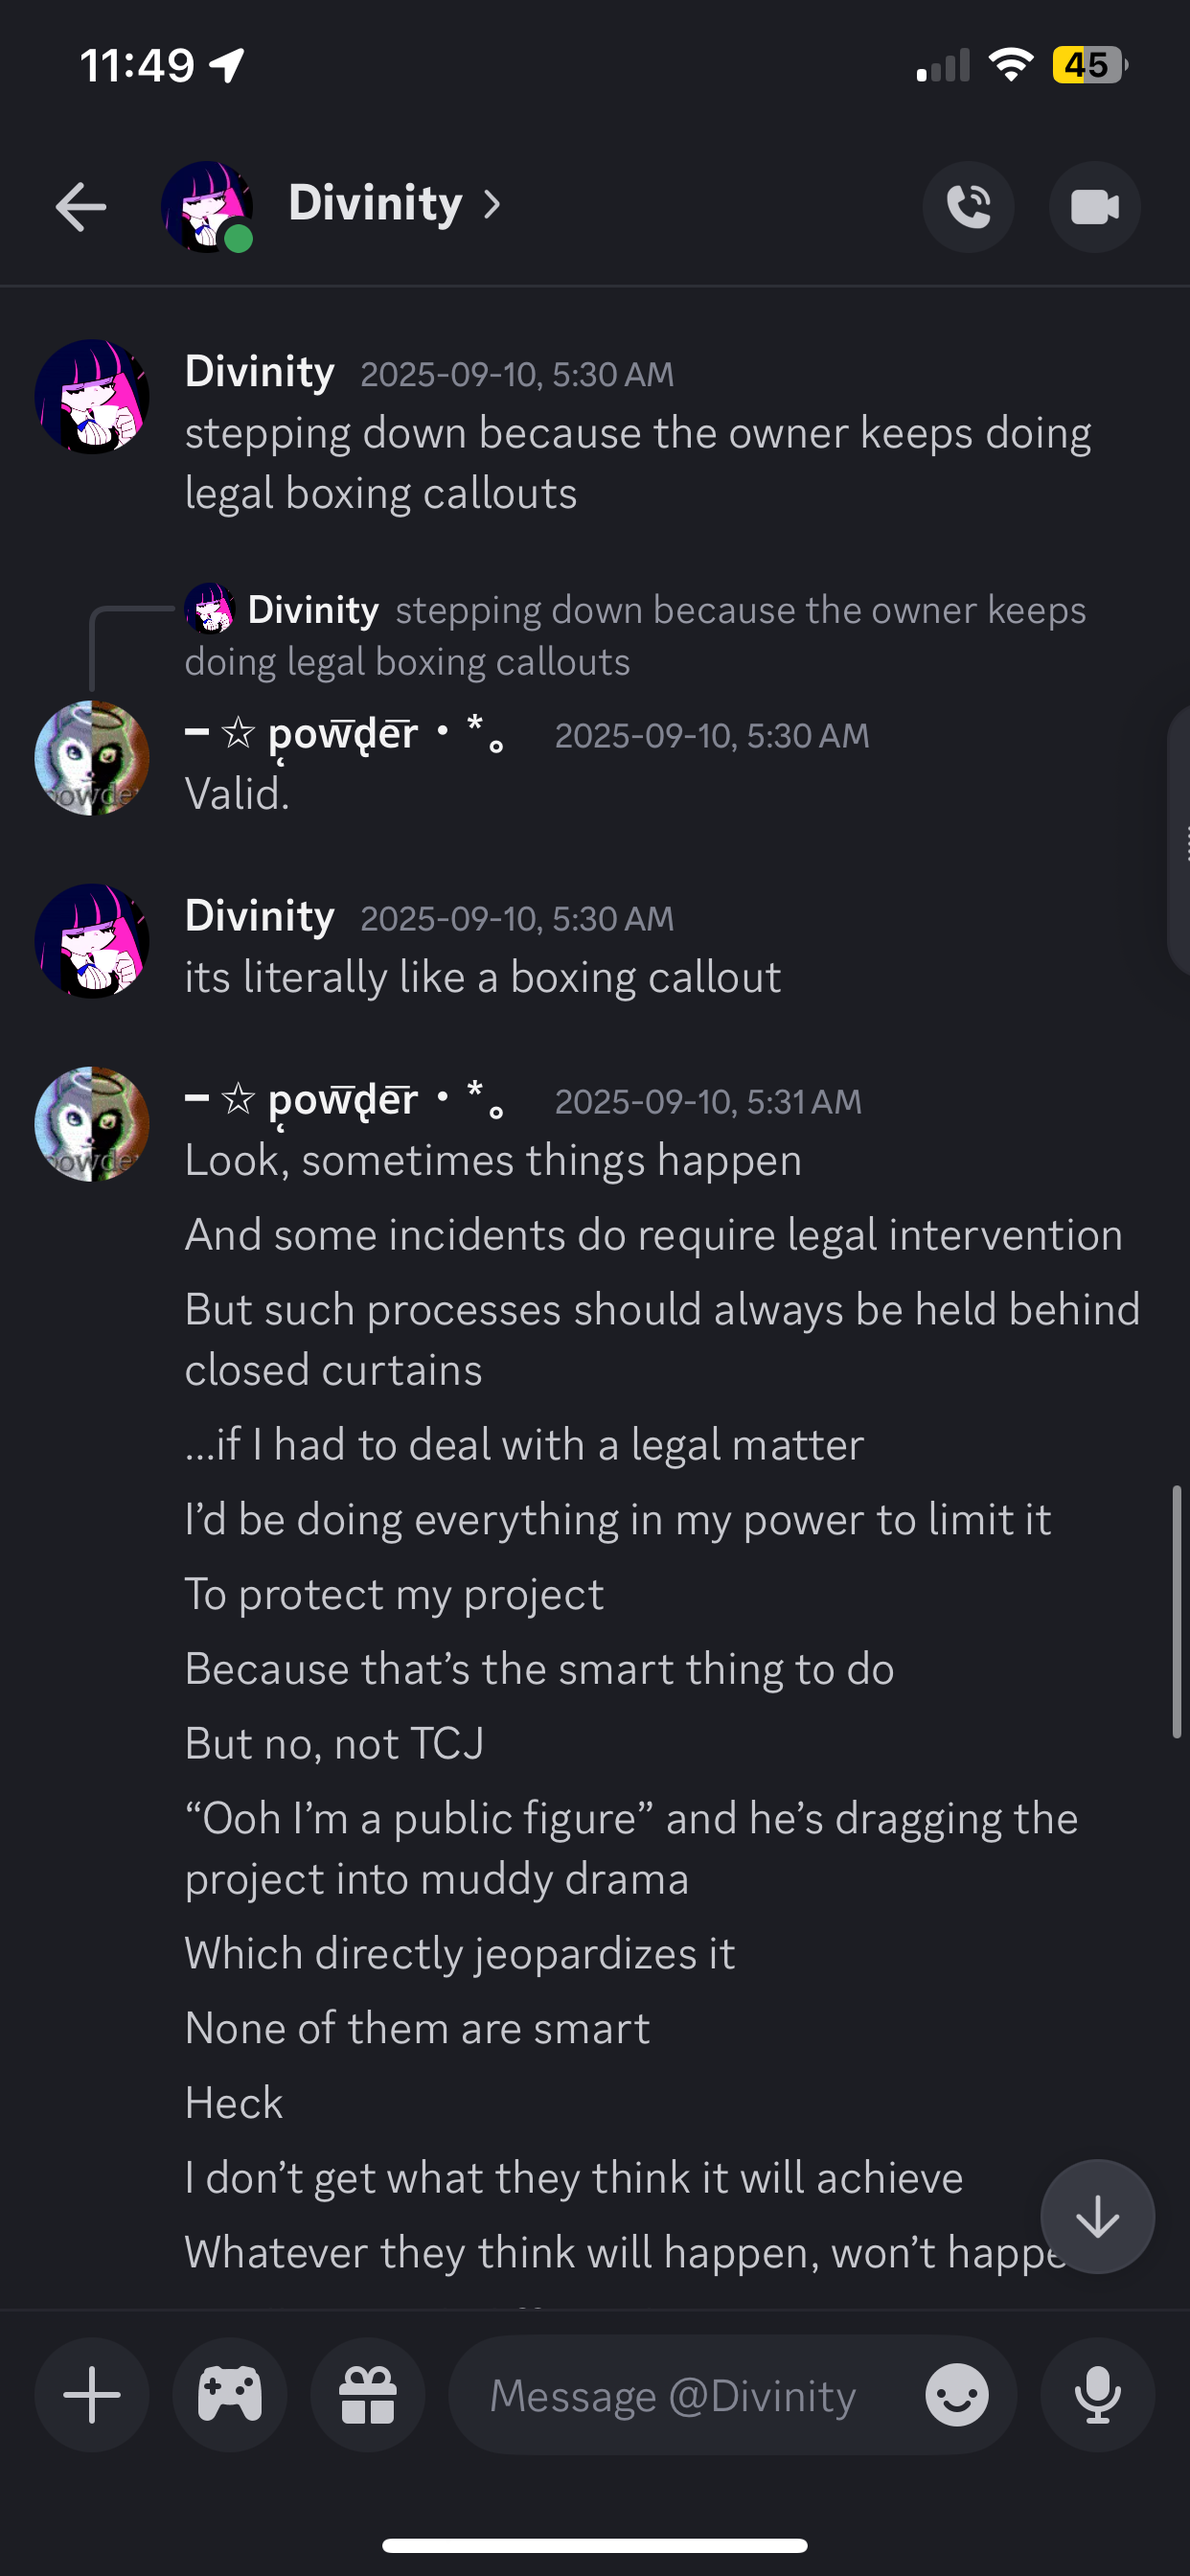This screenshot has height=2576, width=1190.
Task: Open the game controller activities button
Action: click(230, 2395)
